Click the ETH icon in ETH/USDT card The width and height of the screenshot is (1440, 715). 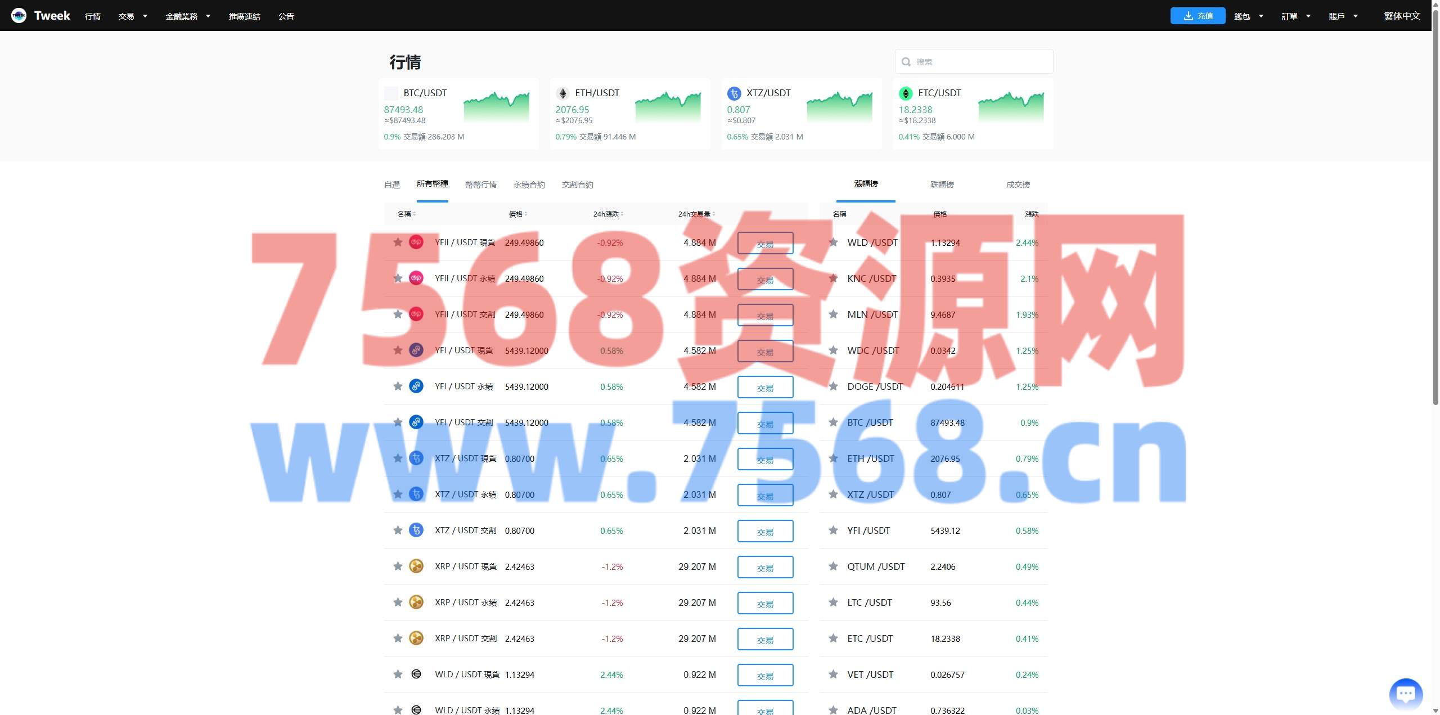pos(562,93)
